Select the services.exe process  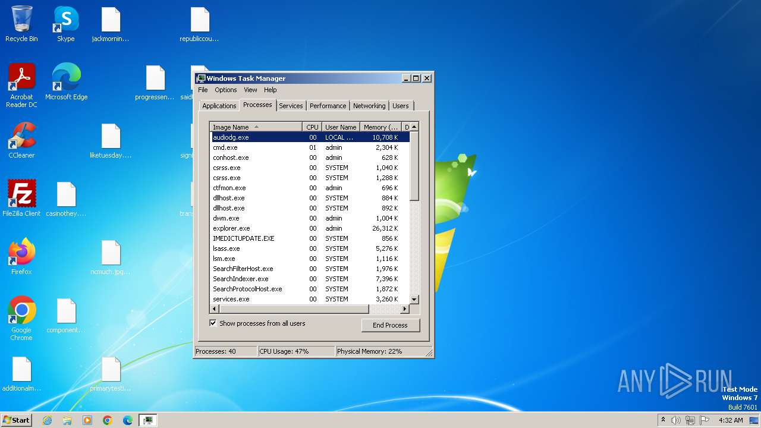310,299
